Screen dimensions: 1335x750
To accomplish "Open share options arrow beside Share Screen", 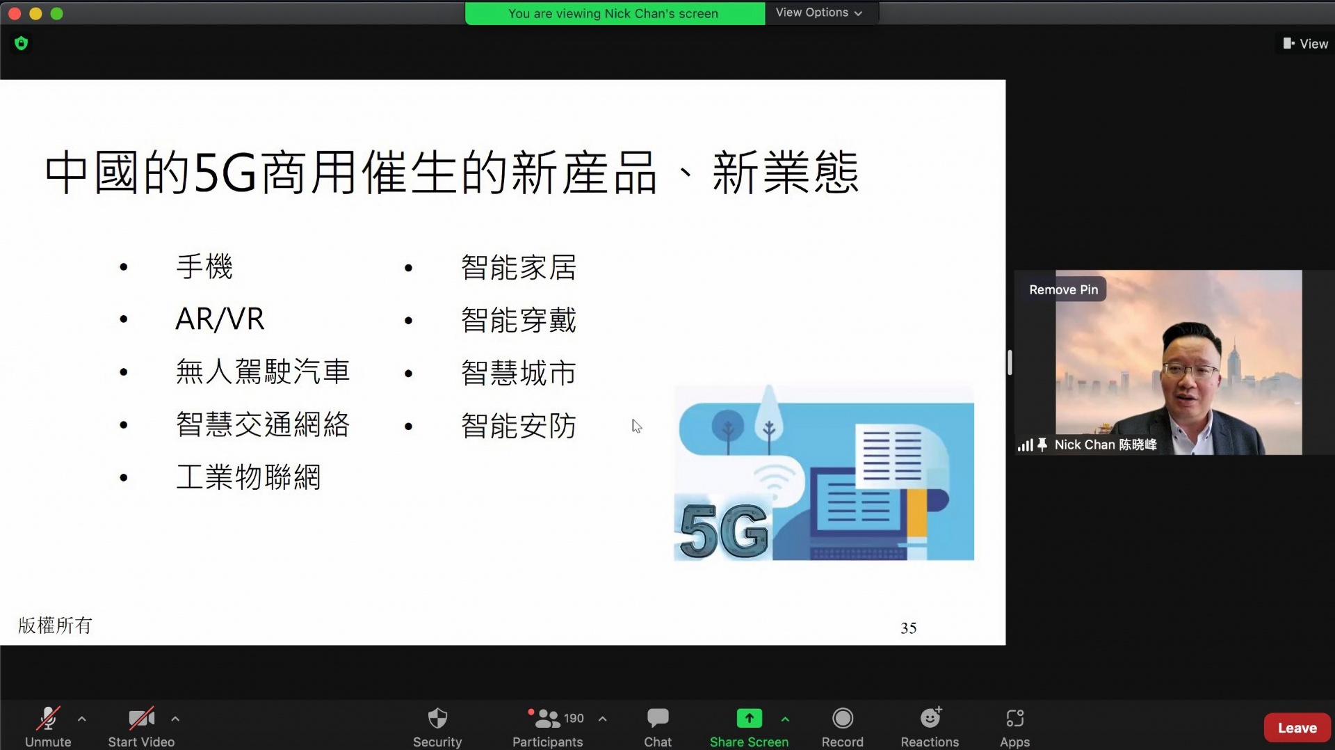I will coord(785,719).
